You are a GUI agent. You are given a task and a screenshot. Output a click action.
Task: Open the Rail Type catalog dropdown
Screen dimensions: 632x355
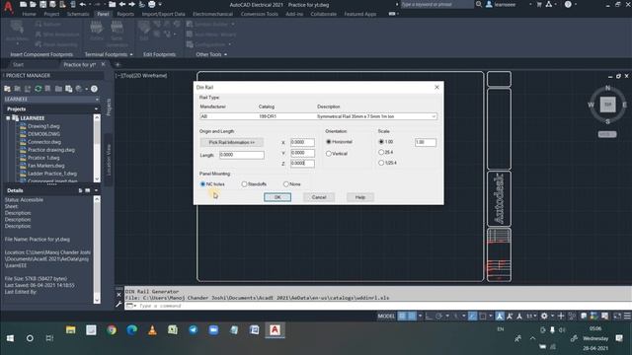[x=434, y=116]
